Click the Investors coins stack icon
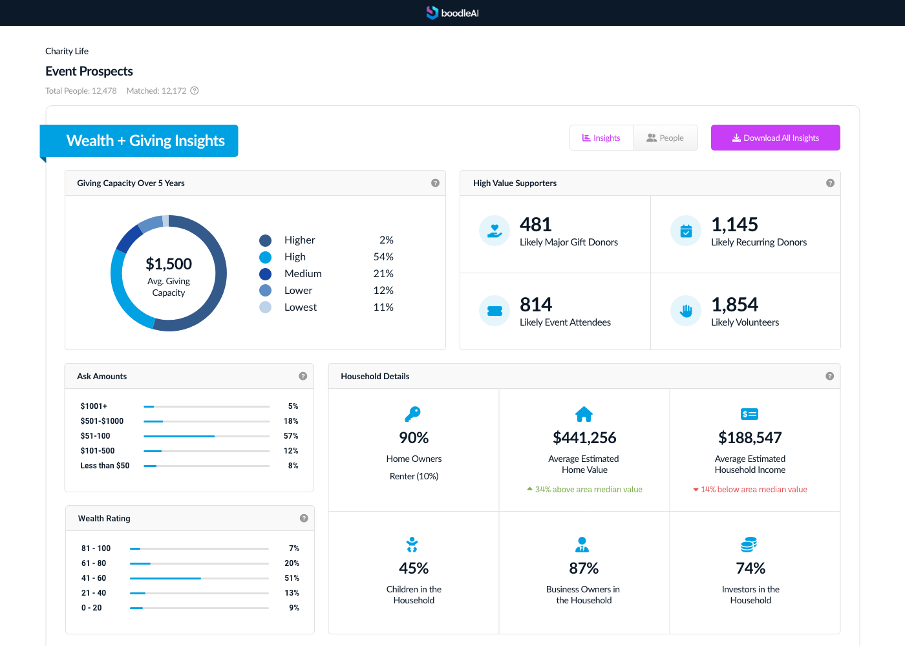 (x=749, y=545)
